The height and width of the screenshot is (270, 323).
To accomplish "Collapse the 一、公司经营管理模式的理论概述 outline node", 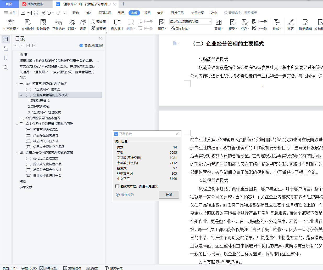I will 17,84.
